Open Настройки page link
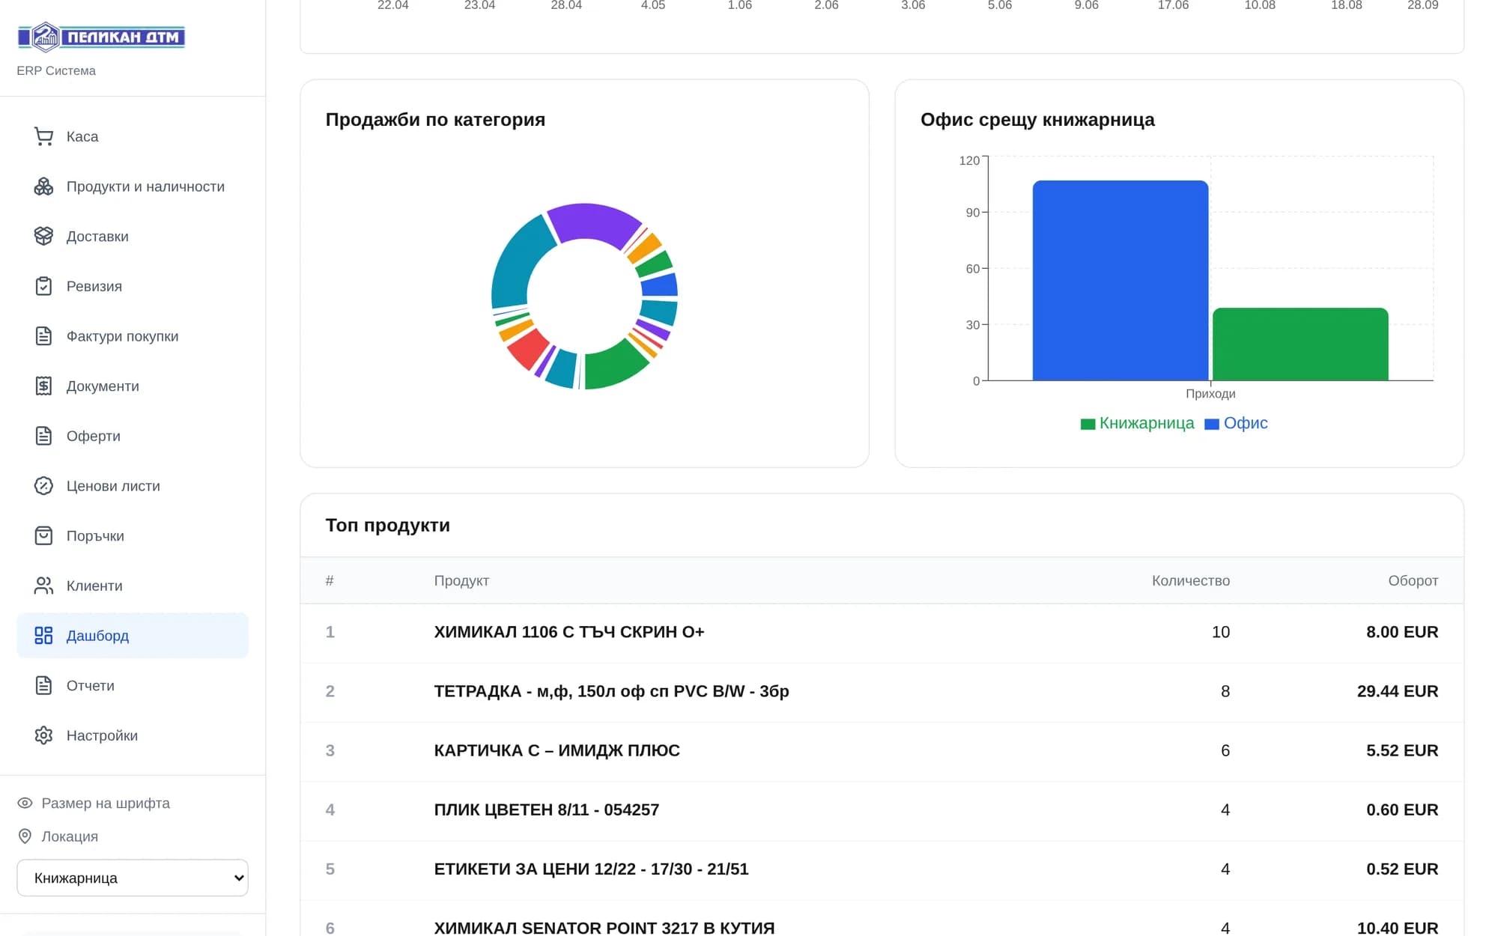This screenshot has width=1498, height=936. coord(133,735)
